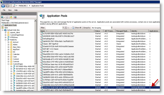Sort by Managed Pipeline column header
The height and width of the screenshot is (95, 164).
click(123, 31)
